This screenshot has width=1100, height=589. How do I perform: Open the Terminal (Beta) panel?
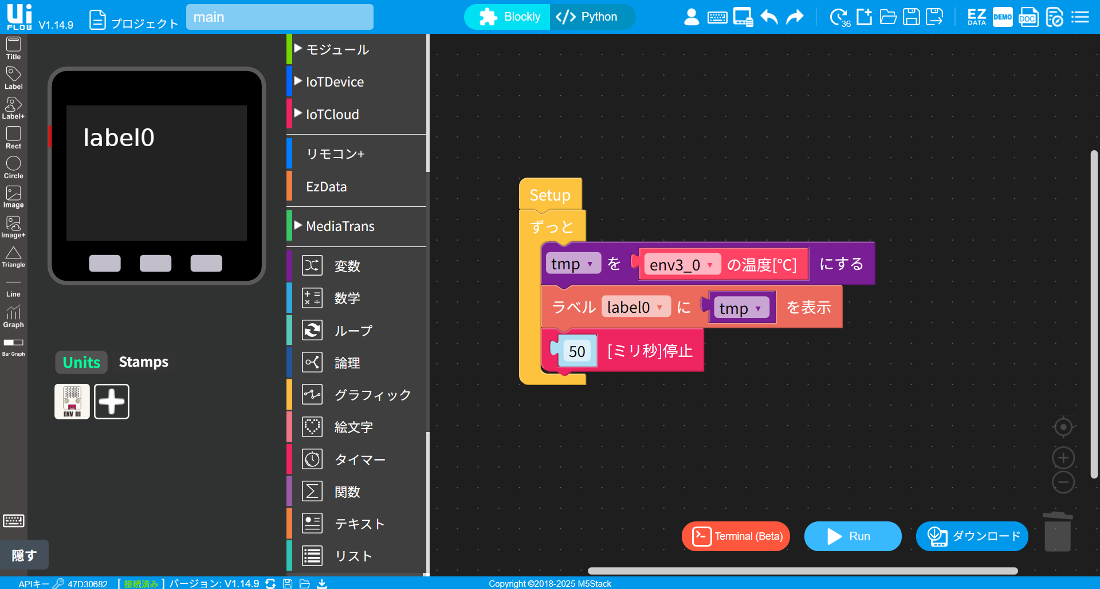(x=735, y=536)
